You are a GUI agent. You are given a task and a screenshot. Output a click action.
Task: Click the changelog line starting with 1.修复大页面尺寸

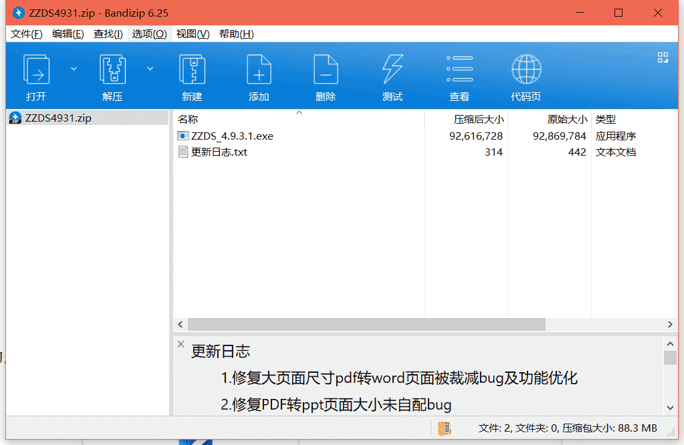399,378
